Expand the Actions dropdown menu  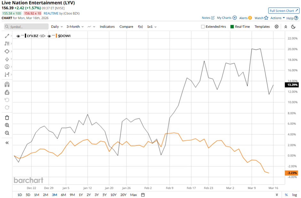click(278, 18)
